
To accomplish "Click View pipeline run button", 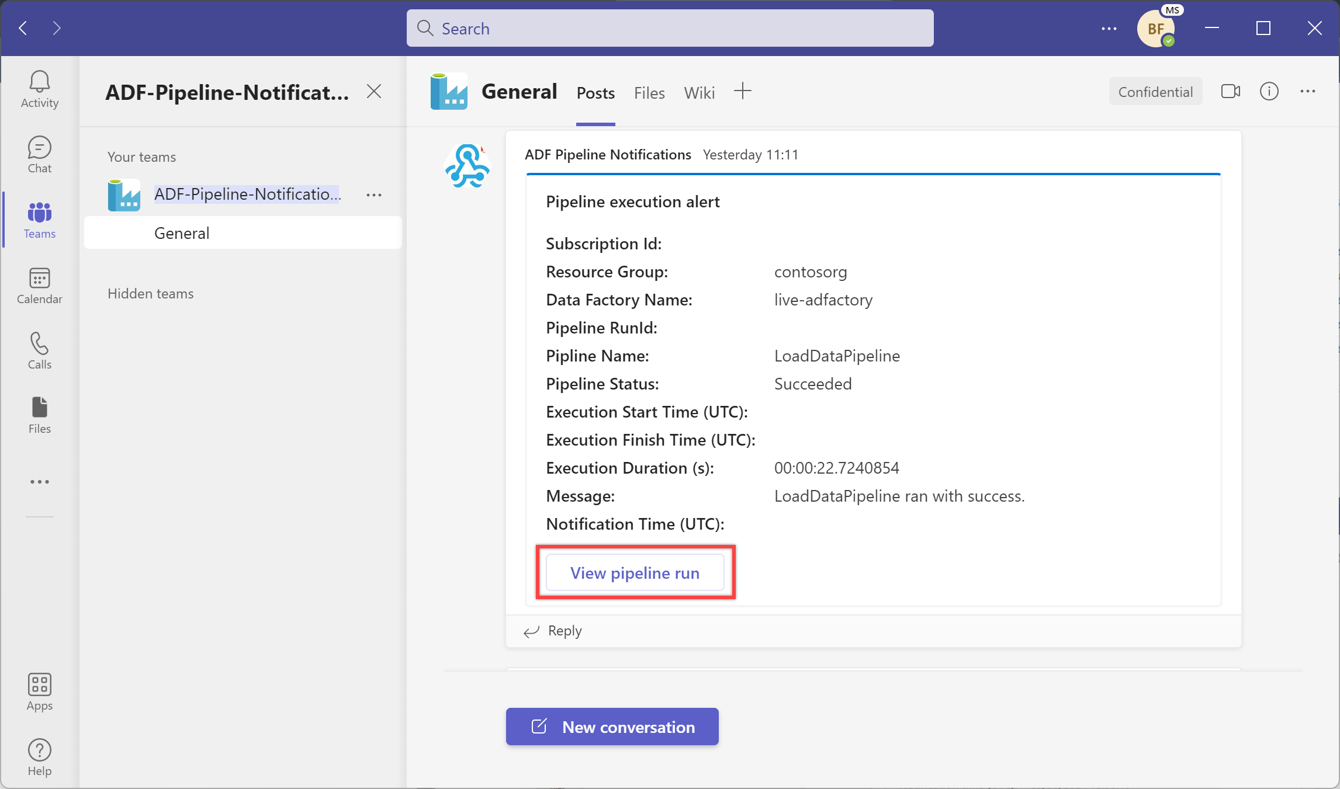I will [x=635, y=573].
